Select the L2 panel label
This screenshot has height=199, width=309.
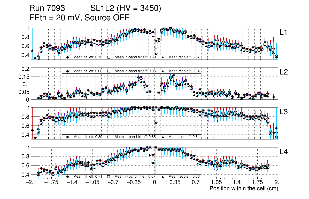coord(284,72)
